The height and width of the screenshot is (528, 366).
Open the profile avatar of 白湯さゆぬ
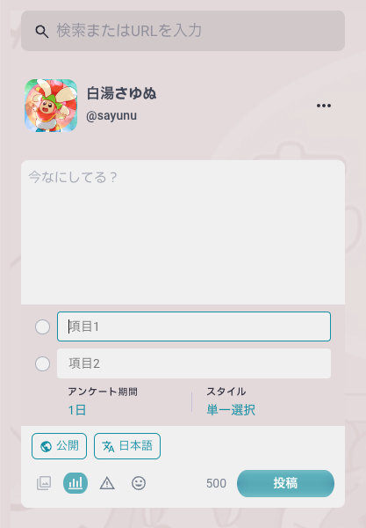point(51,106)
